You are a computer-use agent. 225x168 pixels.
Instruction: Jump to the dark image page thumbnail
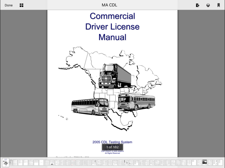(205, 162)
